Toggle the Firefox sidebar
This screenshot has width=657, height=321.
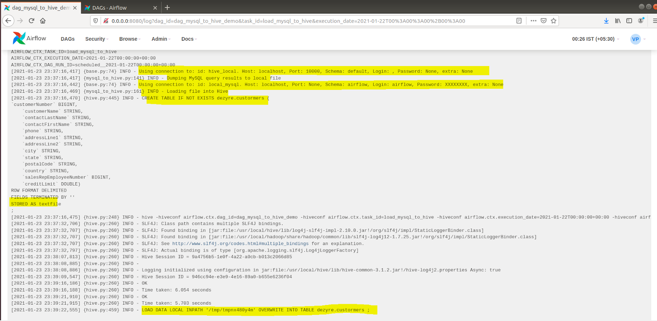tap(629, 21)
